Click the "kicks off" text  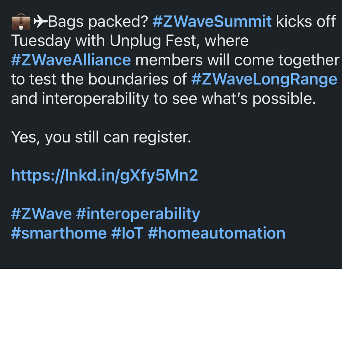coord(306,22)
